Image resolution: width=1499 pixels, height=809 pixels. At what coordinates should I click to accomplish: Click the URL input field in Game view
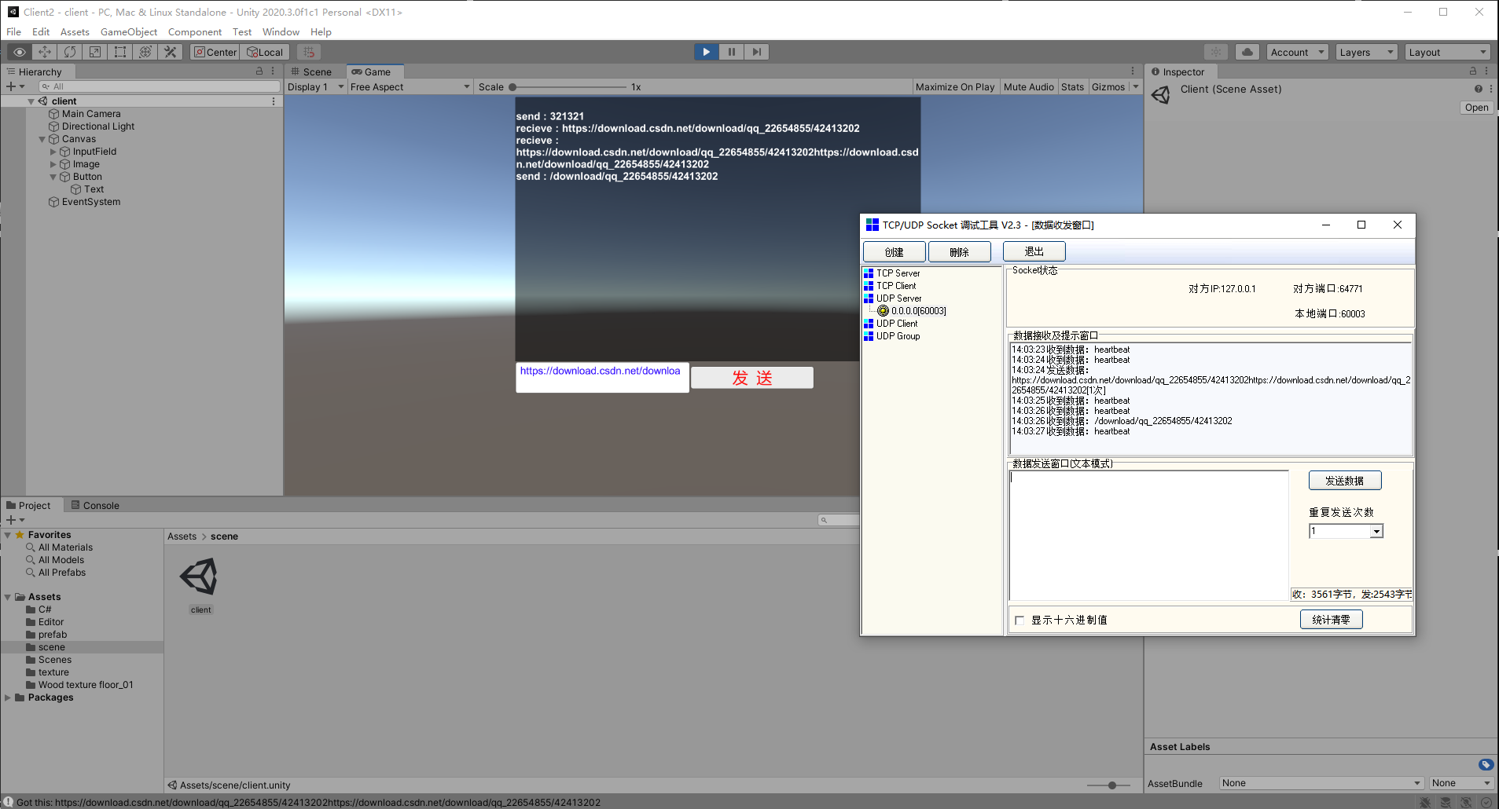[602, 377]
